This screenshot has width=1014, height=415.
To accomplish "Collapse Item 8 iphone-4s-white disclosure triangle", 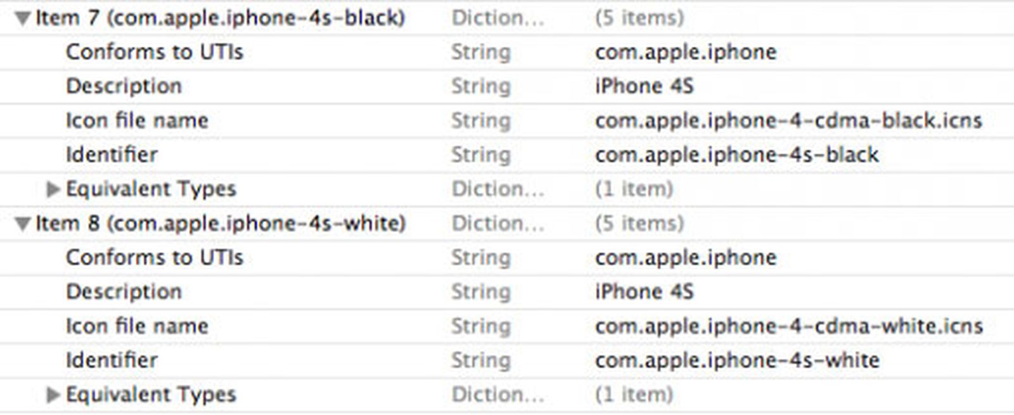I will point(23,224).
